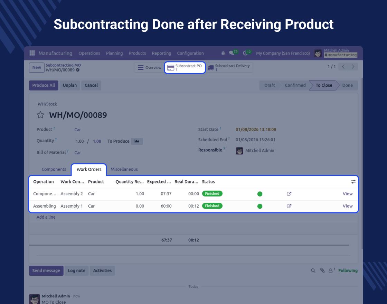The height and width of the screenshot is (304, 387).
Task: Open the Subcontract PO smart button
Action: [185, 68]
